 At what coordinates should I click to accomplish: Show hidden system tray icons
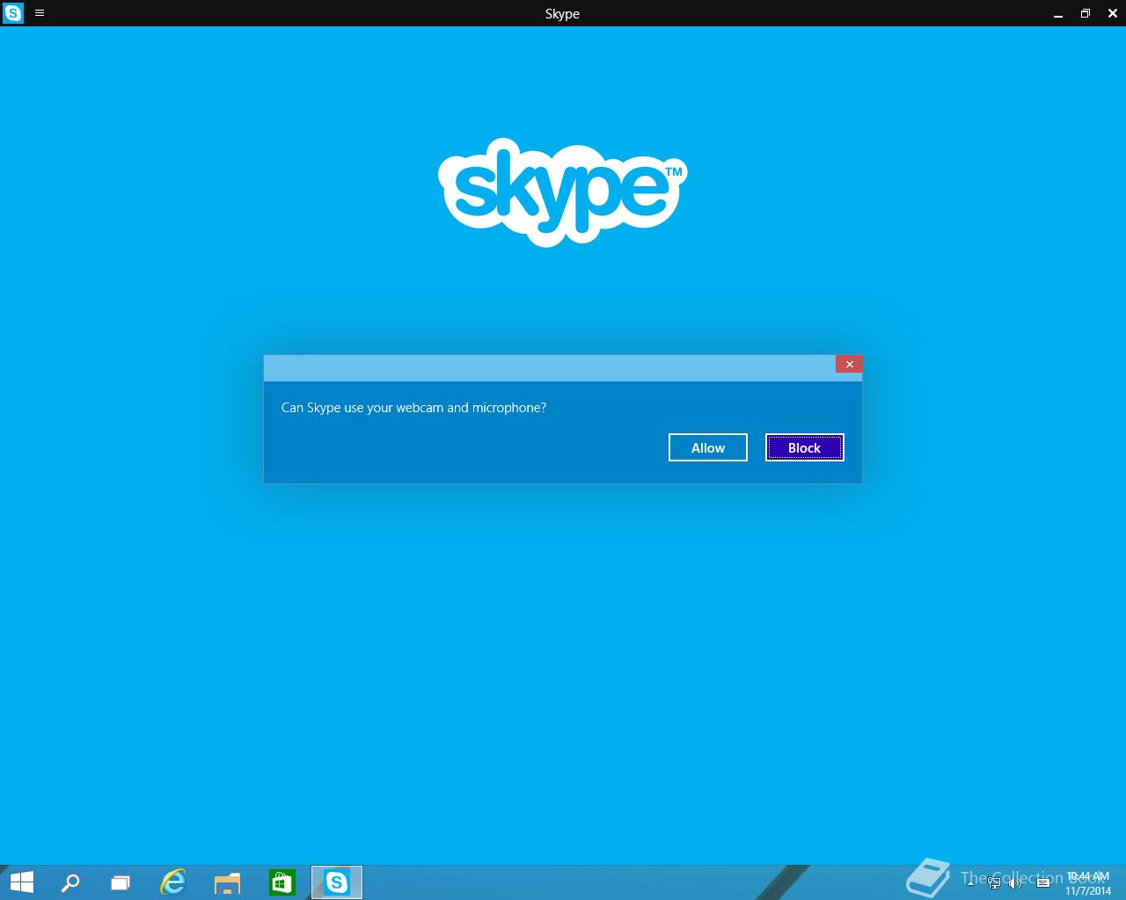tap(971, 882)
